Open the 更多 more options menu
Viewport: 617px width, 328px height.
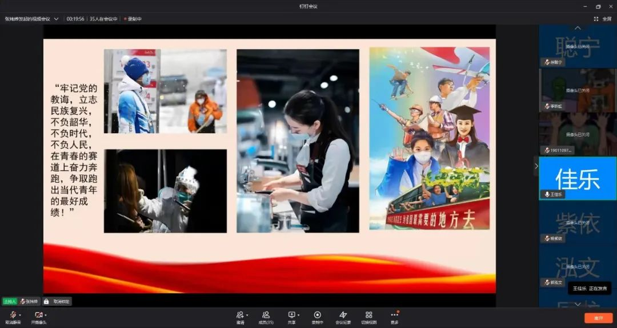tap(394, 315)
